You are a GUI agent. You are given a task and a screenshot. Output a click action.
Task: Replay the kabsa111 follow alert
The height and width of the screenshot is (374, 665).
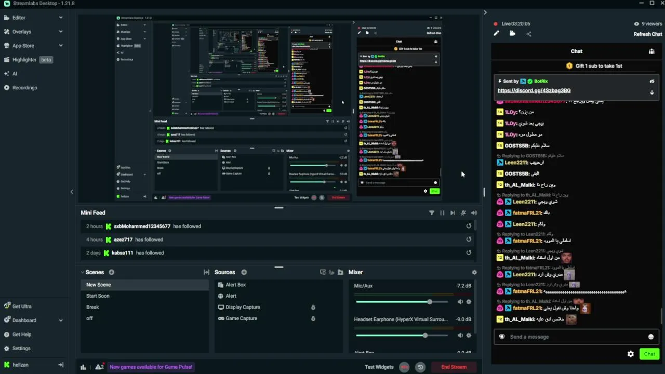pyautogui.click(x=469, y=252)
